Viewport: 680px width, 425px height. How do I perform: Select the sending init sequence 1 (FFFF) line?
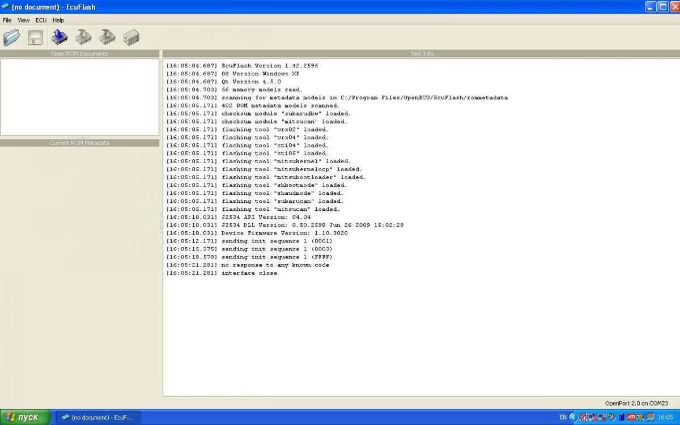click(249, 257)
